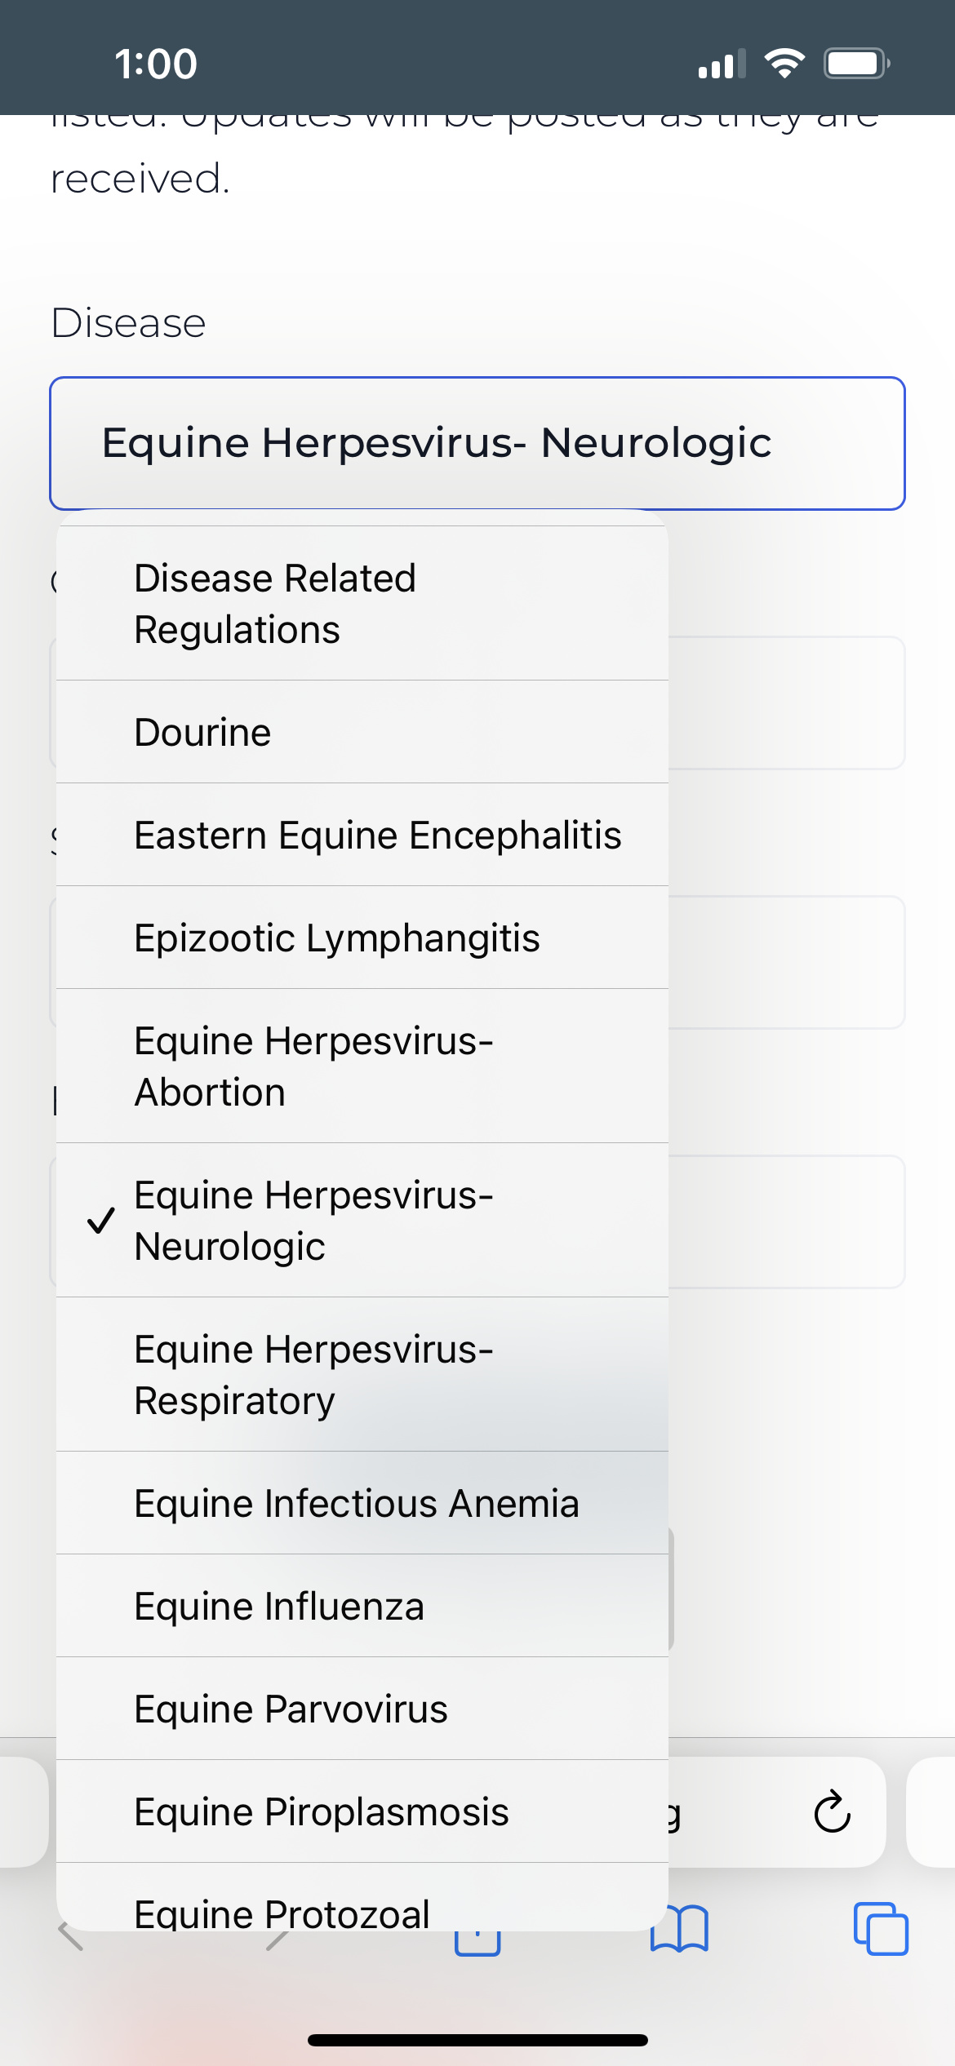
Task: Open the Disease dropdown field
Action: click(477, 443)
